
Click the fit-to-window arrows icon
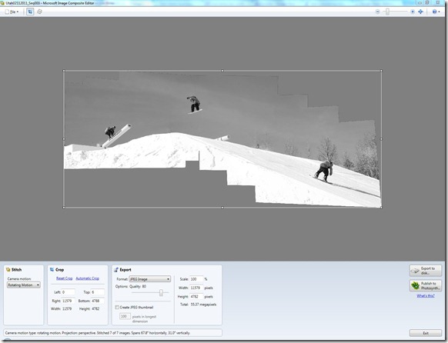point(420,12)
